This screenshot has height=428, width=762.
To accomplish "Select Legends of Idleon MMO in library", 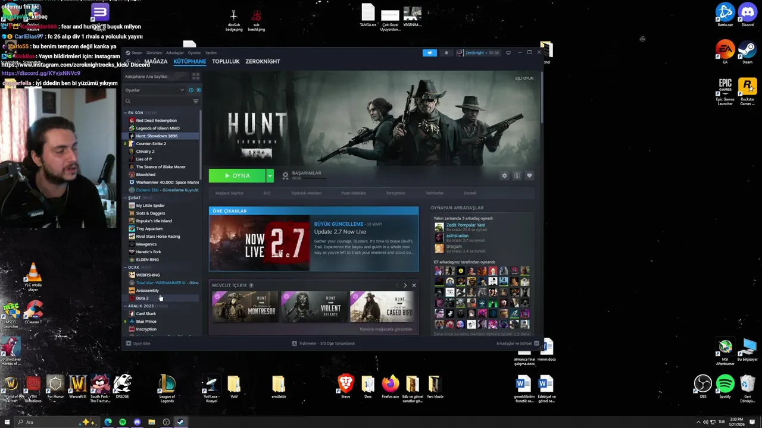I will [x=157, y=128].
